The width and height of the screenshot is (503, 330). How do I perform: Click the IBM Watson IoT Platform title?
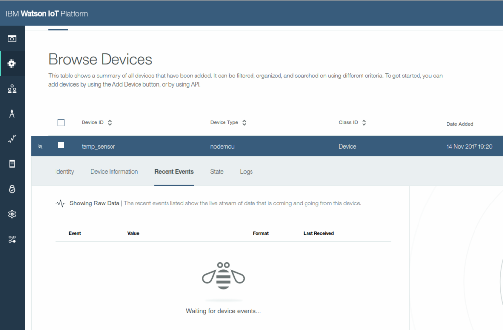coord(47,14)
